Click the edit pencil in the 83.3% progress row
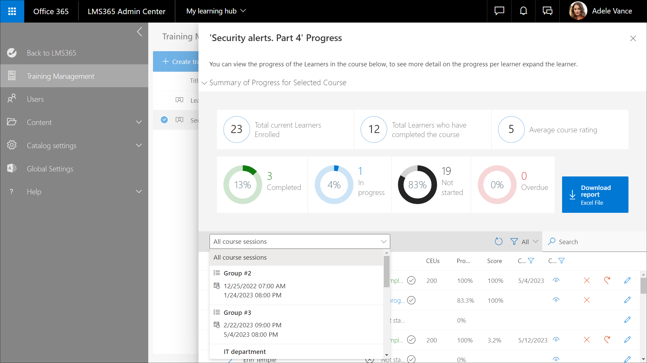 tap(627, 300)
